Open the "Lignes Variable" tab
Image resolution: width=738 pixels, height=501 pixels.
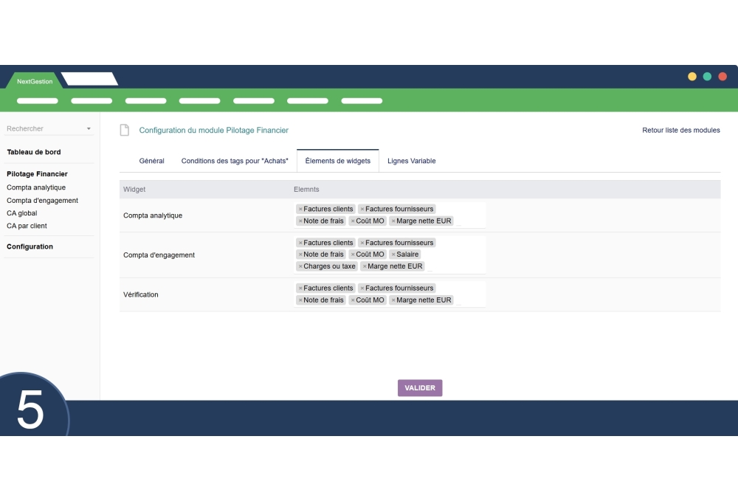(x=411, y=160)
